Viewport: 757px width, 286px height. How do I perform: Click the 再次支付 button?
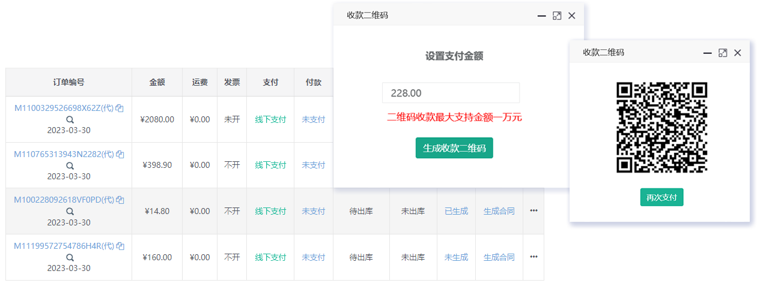point(661,197)
